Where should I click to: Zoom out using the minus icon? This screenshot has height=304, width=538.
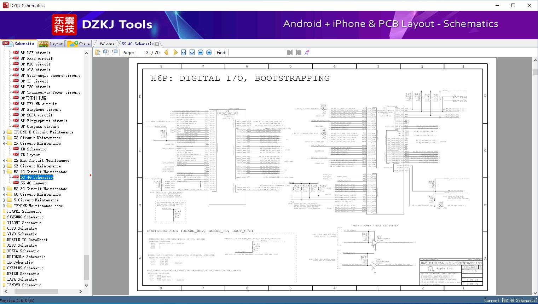(200, 52)
